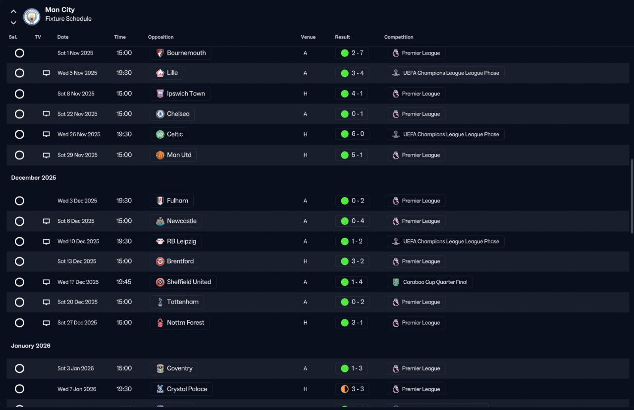634x410 pixels.
Task: Click the Man Utd club crest
Action: pyautogui.click(x=160, y=155)
